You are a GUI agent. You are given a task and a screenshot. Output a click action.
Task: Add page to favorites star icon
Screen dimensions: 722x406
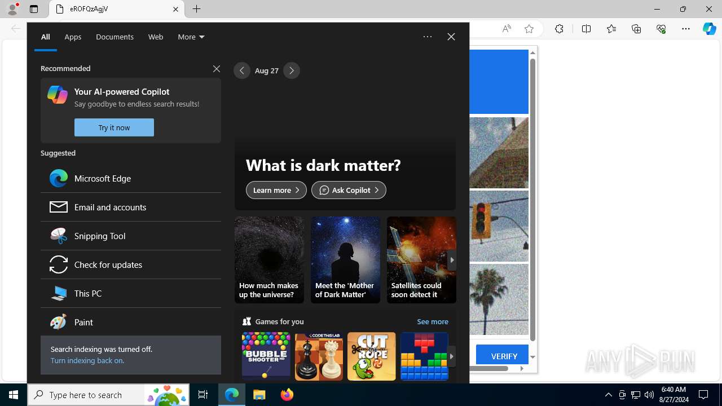(529, 29)
